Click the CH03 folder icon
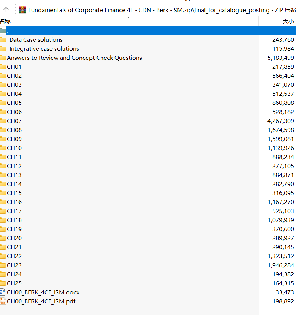 pyautogui.click(x=3, y=85)
